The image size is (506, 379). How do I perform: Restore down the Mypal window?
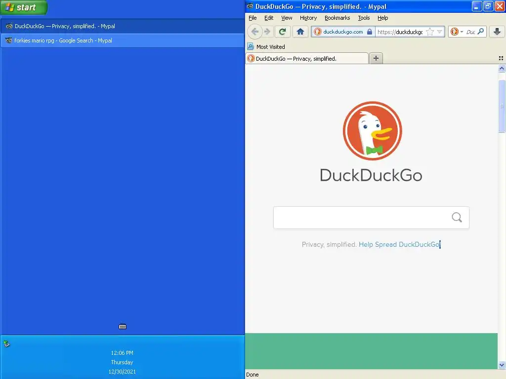(x=488, y=6)
